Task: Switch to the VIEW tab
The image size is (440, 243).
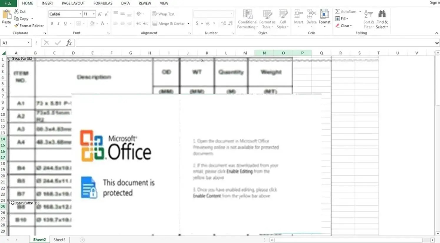Action: [164, 3]
